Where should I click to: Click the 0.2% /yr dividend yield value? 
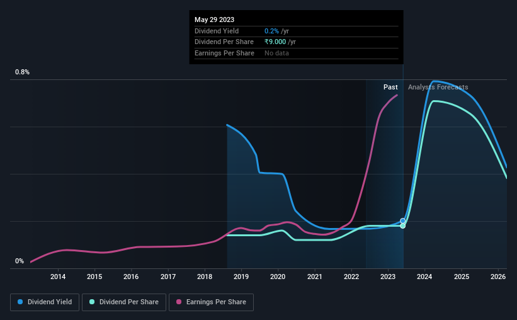pyautogui.click(x=276, y=31)
